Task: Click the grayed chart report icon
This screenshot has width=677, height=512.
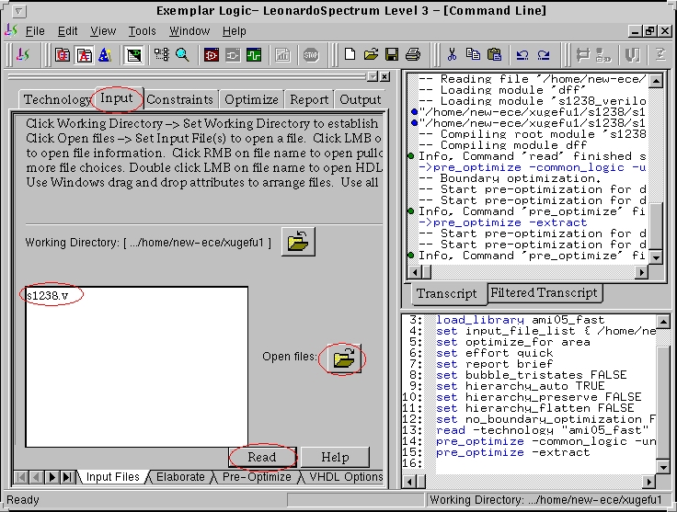Action: coord(282,55)
